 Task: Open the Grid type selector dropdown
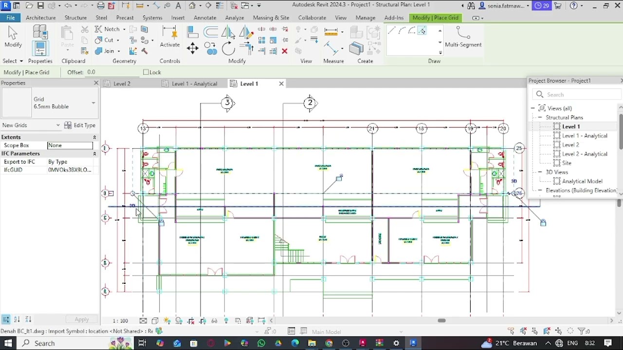93,103
